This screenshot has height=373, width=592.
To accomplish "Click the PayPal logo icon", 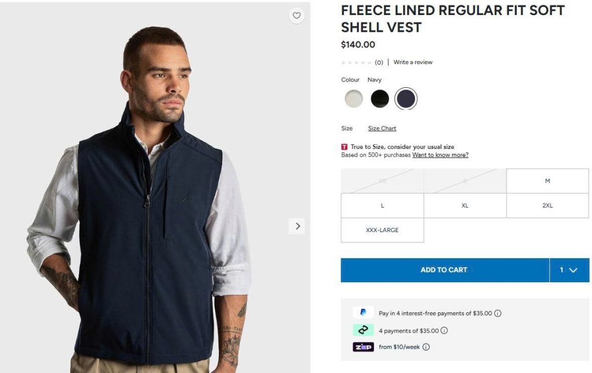I will 363,313.
